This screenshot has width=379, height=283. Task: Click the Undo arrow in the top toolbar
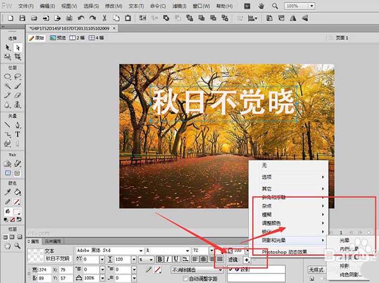pyautogui.click(x=81, y=18)
